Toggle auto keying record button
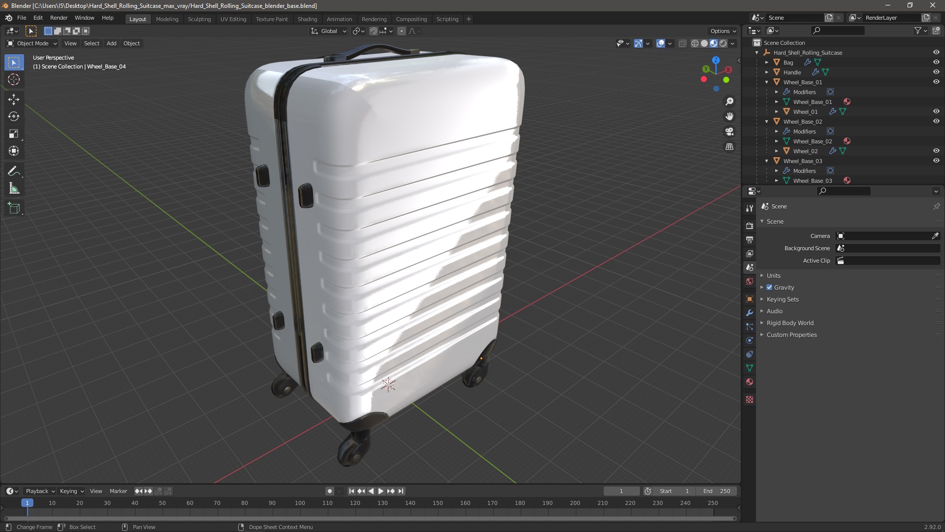This screenshot has width=945, height=532. pos(330,491)
